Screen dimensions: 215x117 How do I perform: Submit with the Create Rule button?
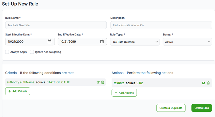[x=201, y=108]
